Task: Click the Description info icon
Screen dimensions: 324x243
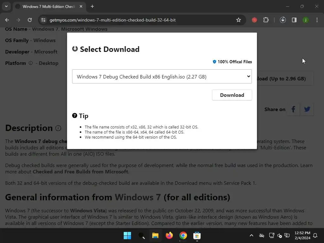Action: (58, 128)
